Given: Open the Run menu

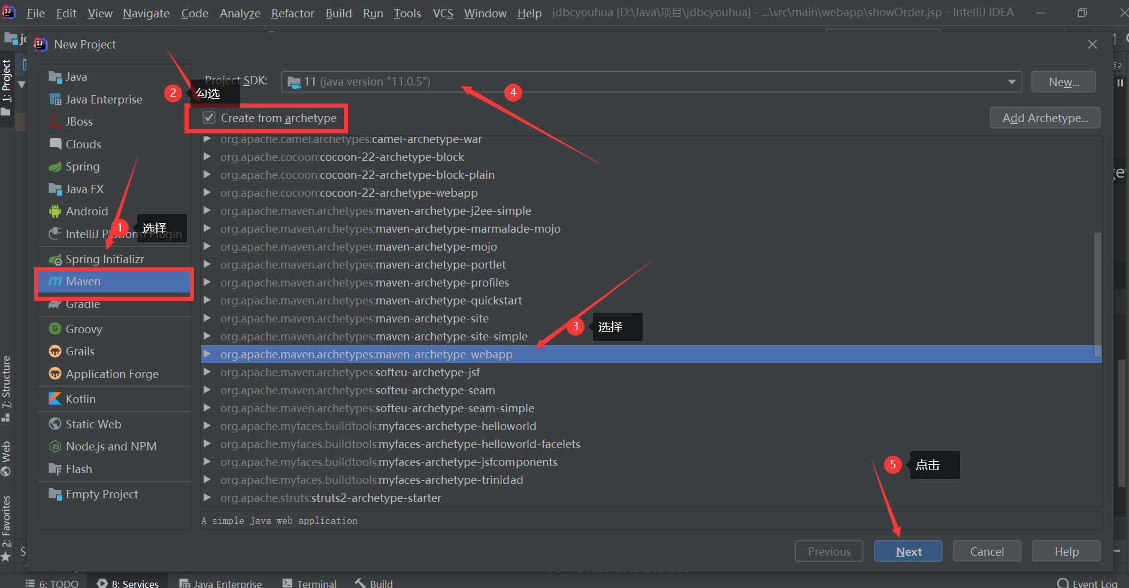Looking at the screenshot, I should pos(373,13).
